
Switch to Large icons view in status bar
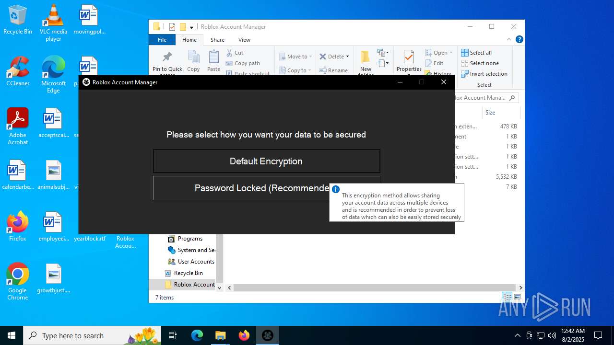517,298
